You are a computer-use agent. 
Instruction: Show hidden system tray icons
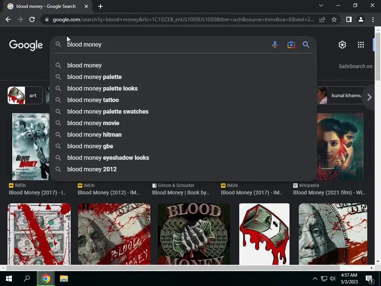[x=315, y=279]
